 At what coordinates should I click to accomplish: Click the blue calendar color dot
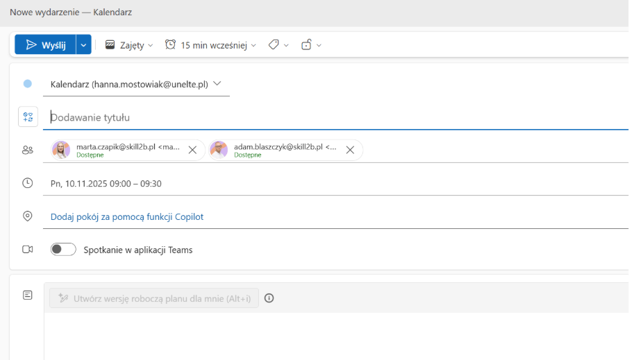point(28,84)
